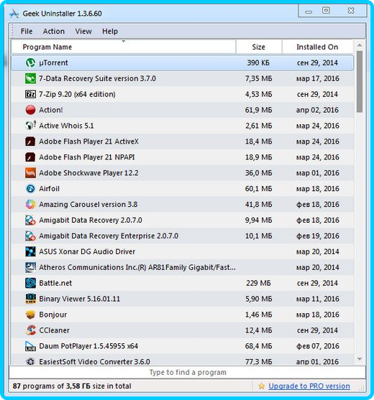Image resolution: width=374 pixels, height=400 pixels.
Task: Click the 7-Zip 9.20 icon
Action: point(30,94)
